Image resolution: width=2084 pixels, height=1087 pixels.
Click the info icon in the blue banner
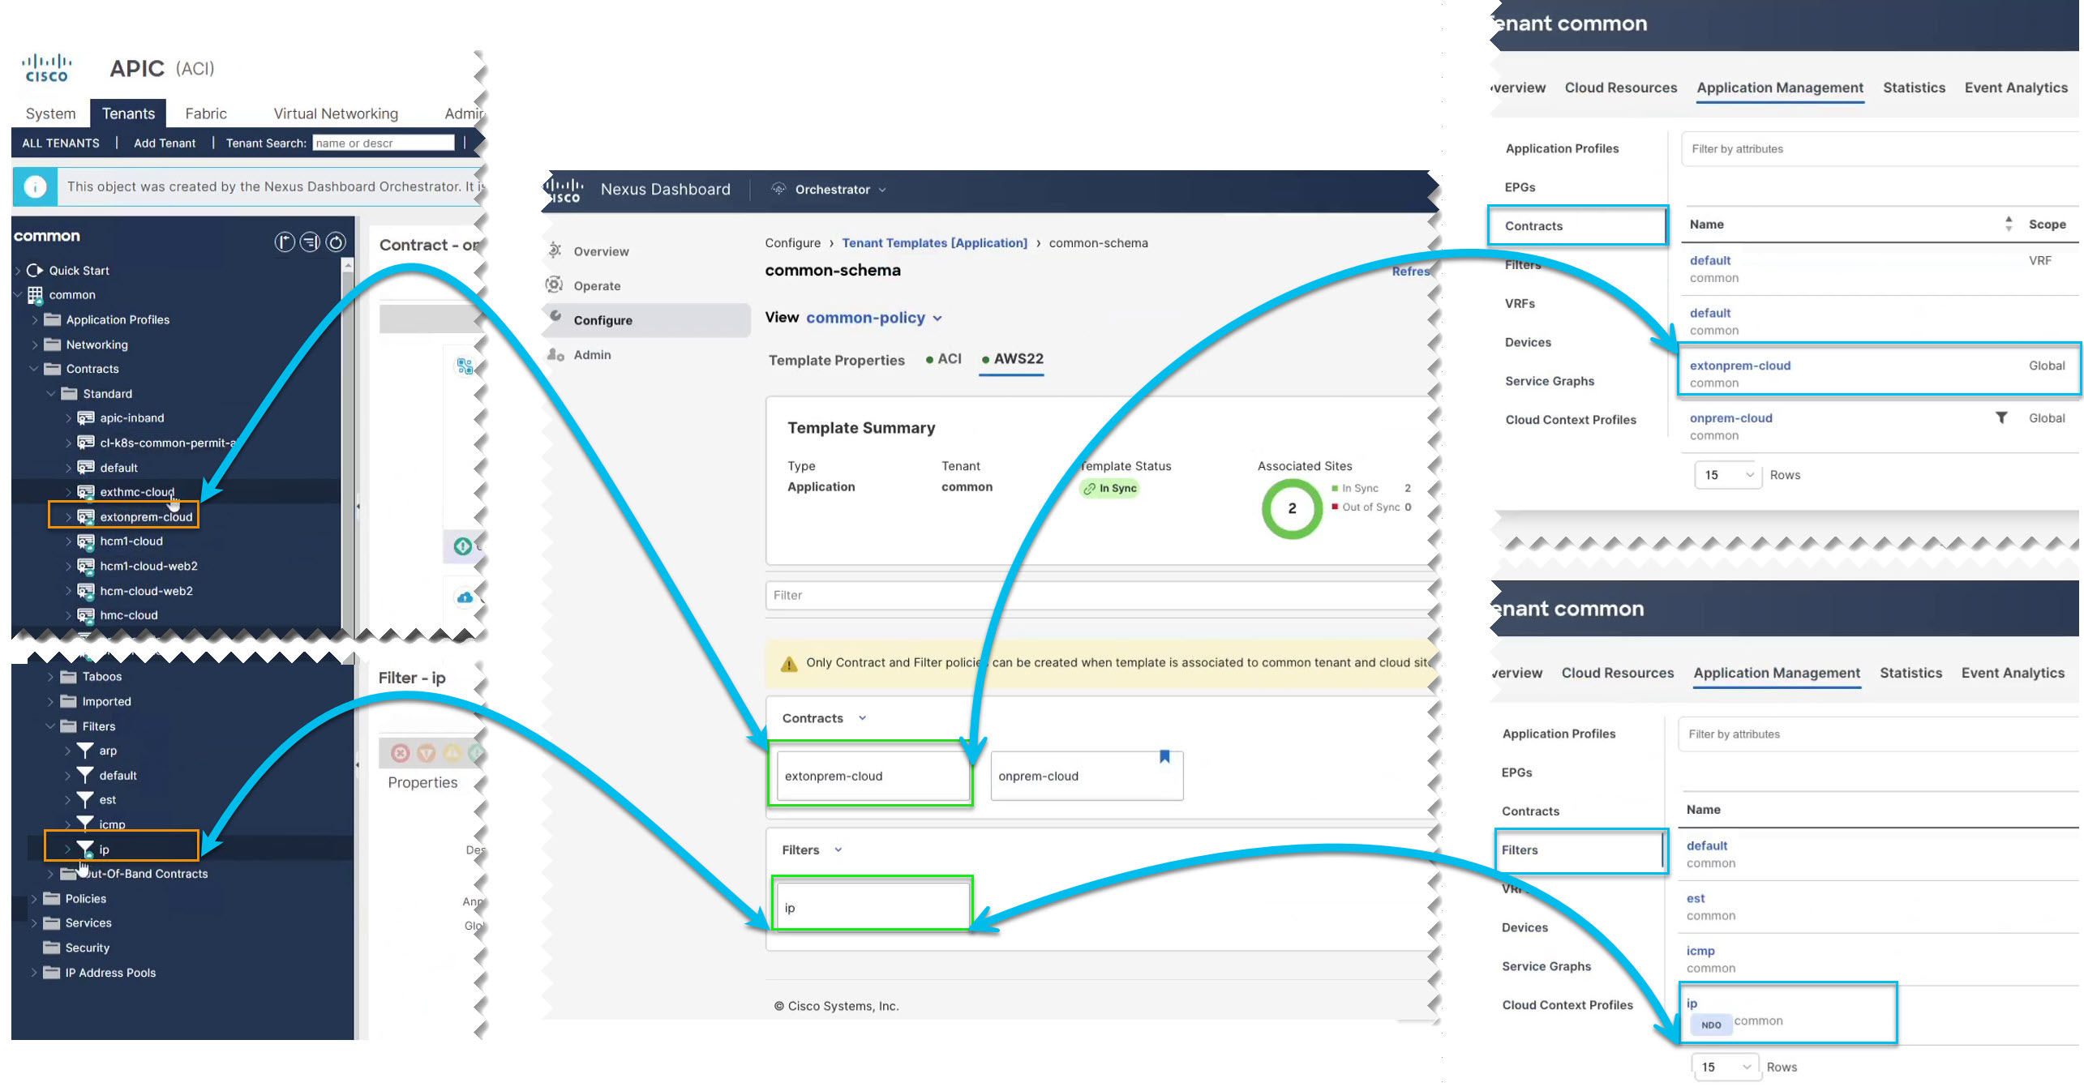[x=35, y=186]
